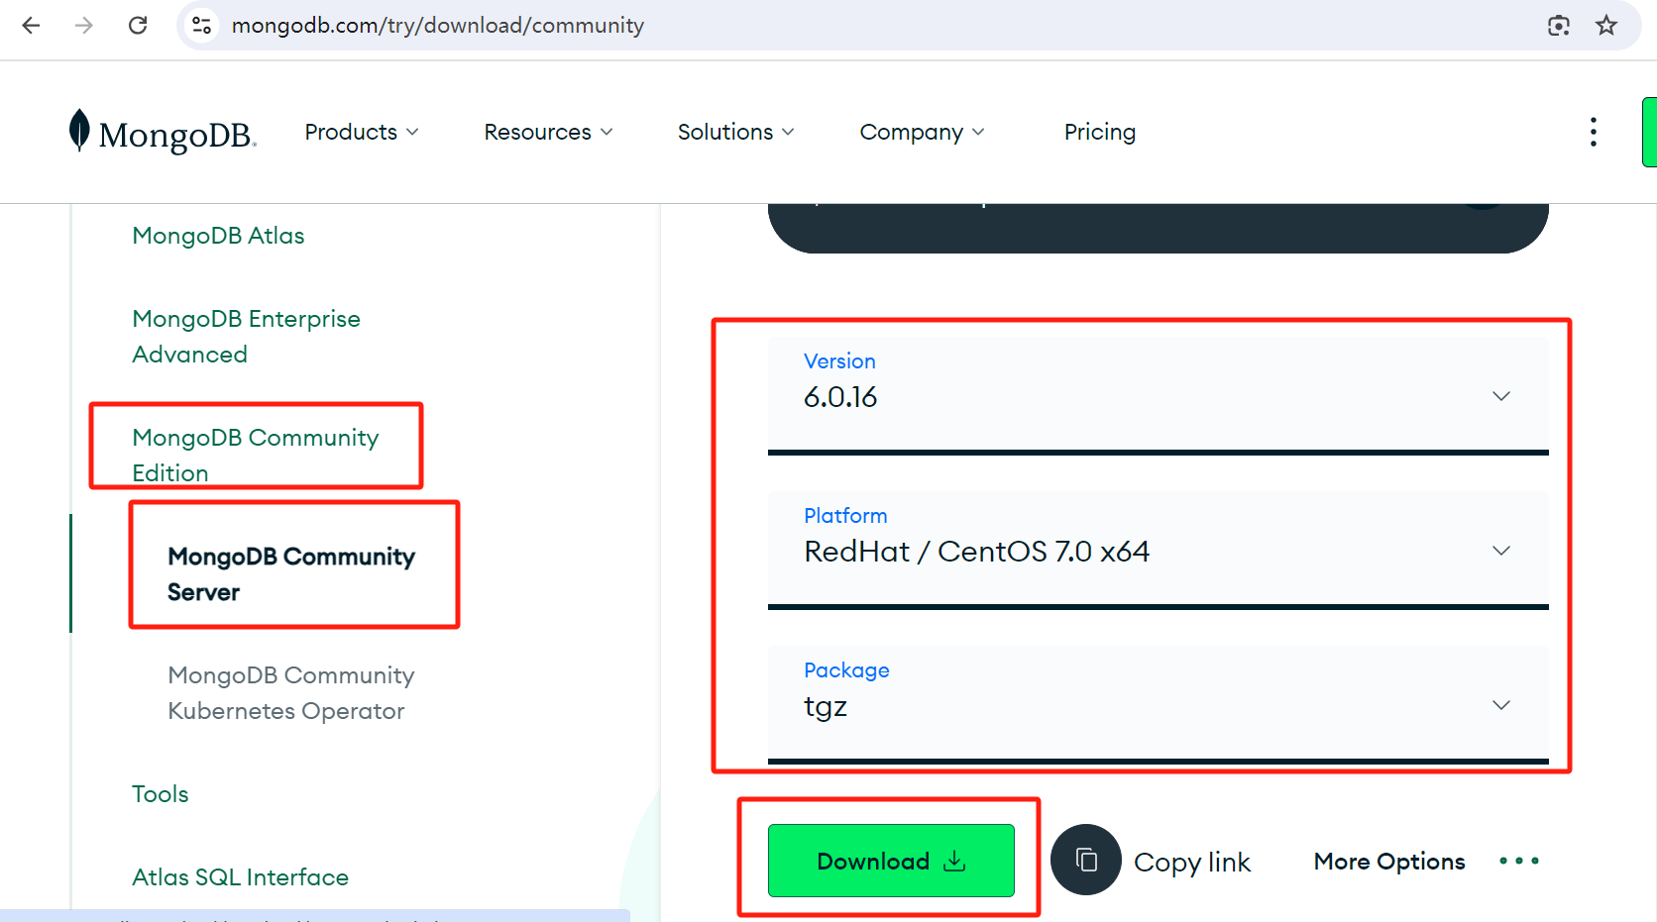Screen dimensions: 1657x922
Task: Expand the Company menu
Action: point(922,132)
